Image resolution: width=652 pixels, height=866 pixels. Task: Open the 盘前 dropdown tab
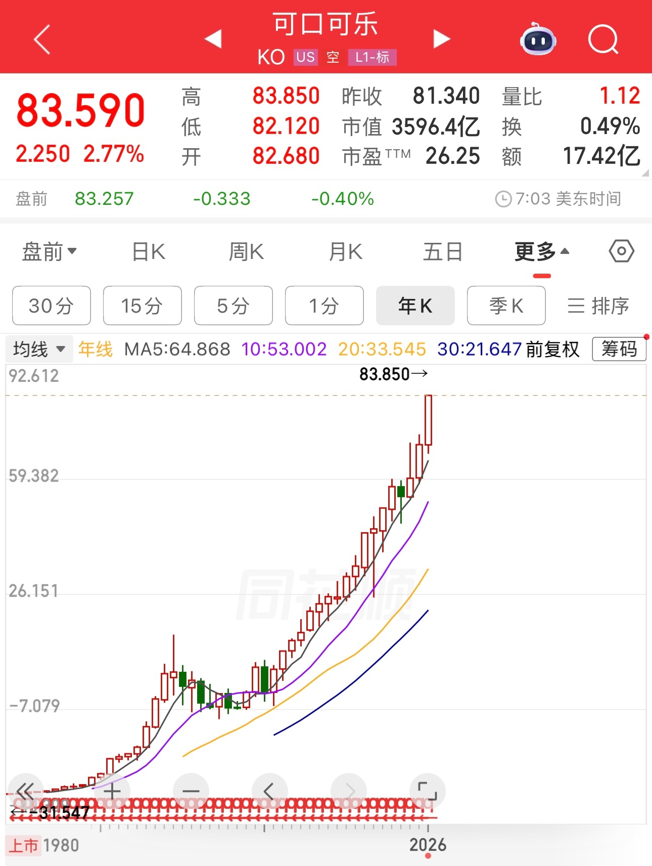coord(49,251)
